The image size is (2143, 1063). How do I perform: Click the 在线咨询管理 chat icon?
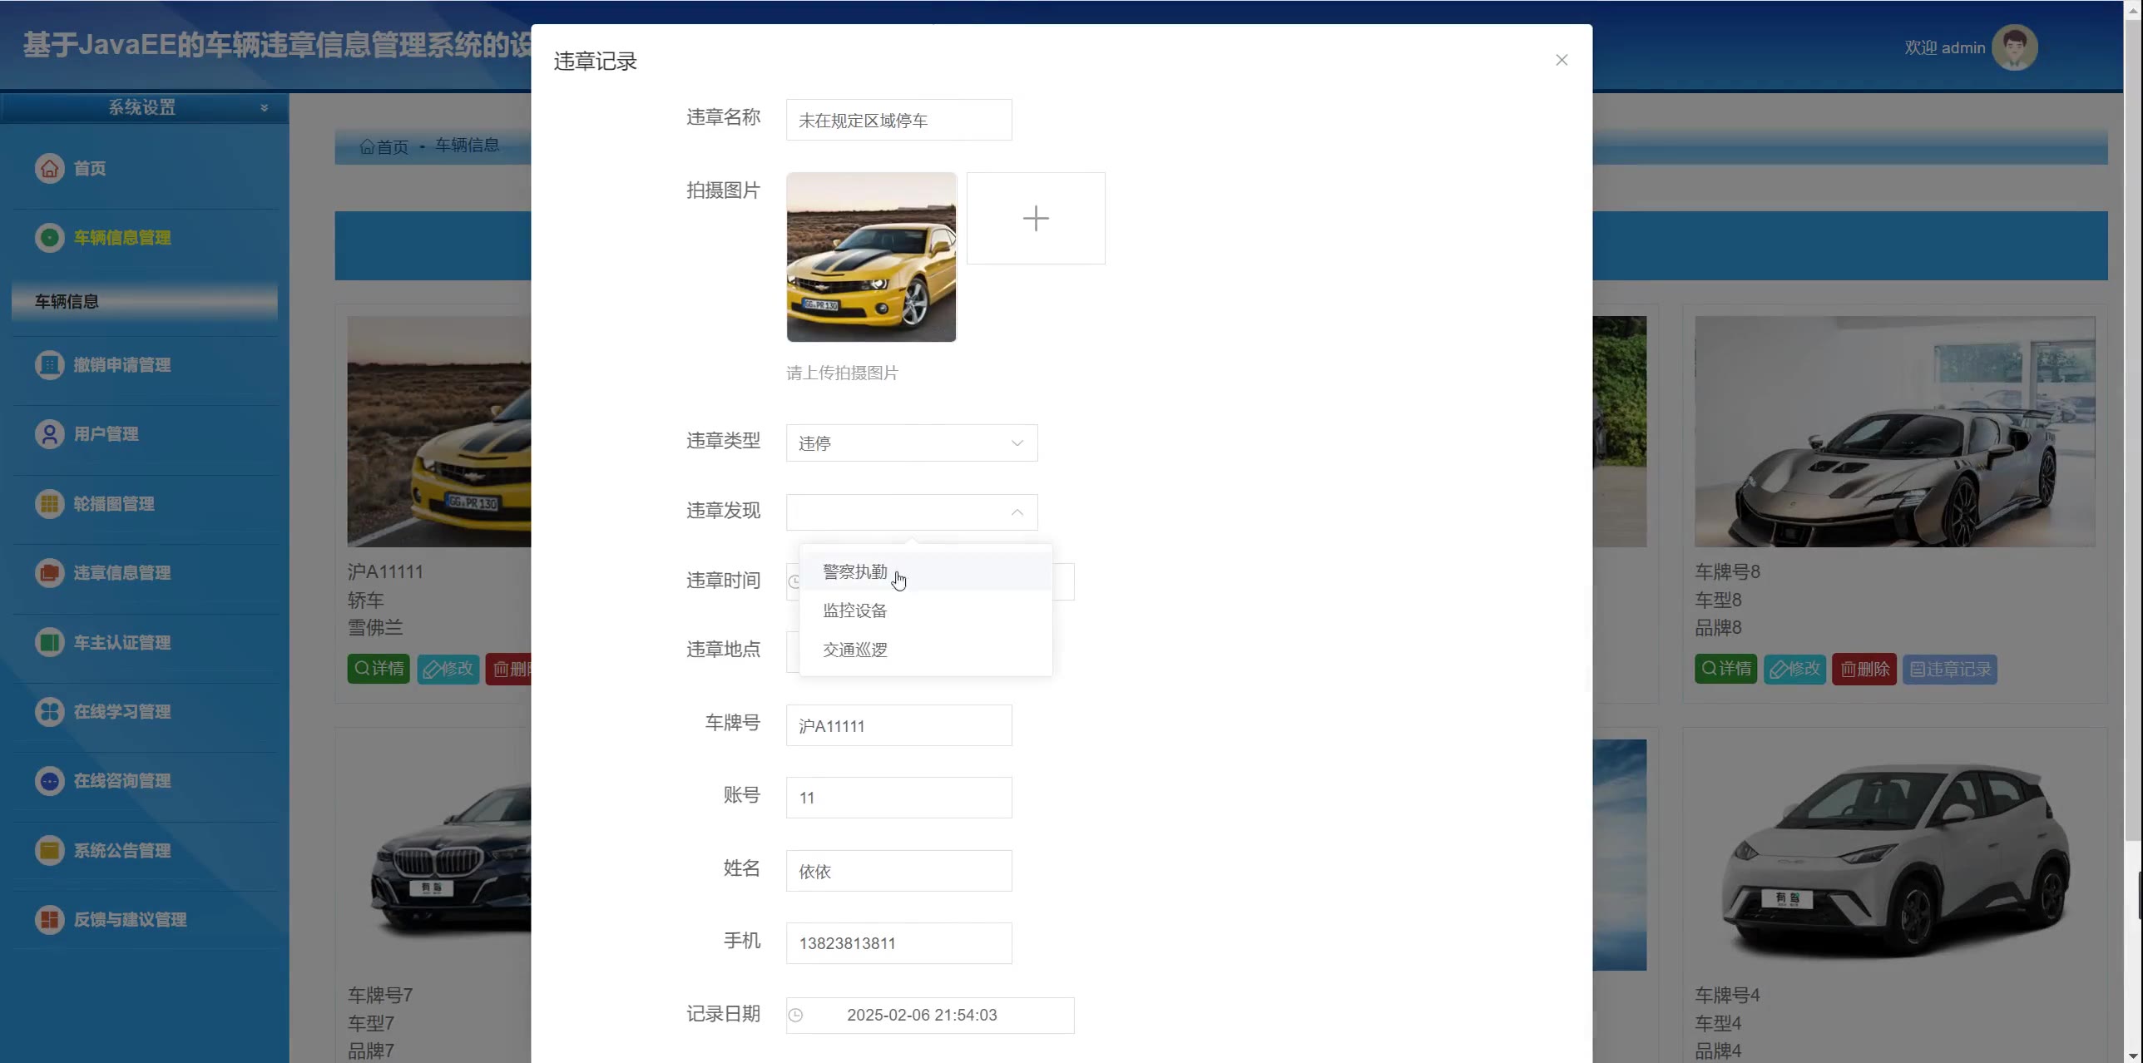pyautogui.click(x=50, y=781)
